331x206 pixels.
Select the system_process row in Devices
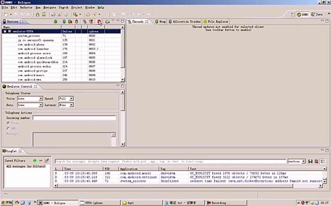pos(61,36)
